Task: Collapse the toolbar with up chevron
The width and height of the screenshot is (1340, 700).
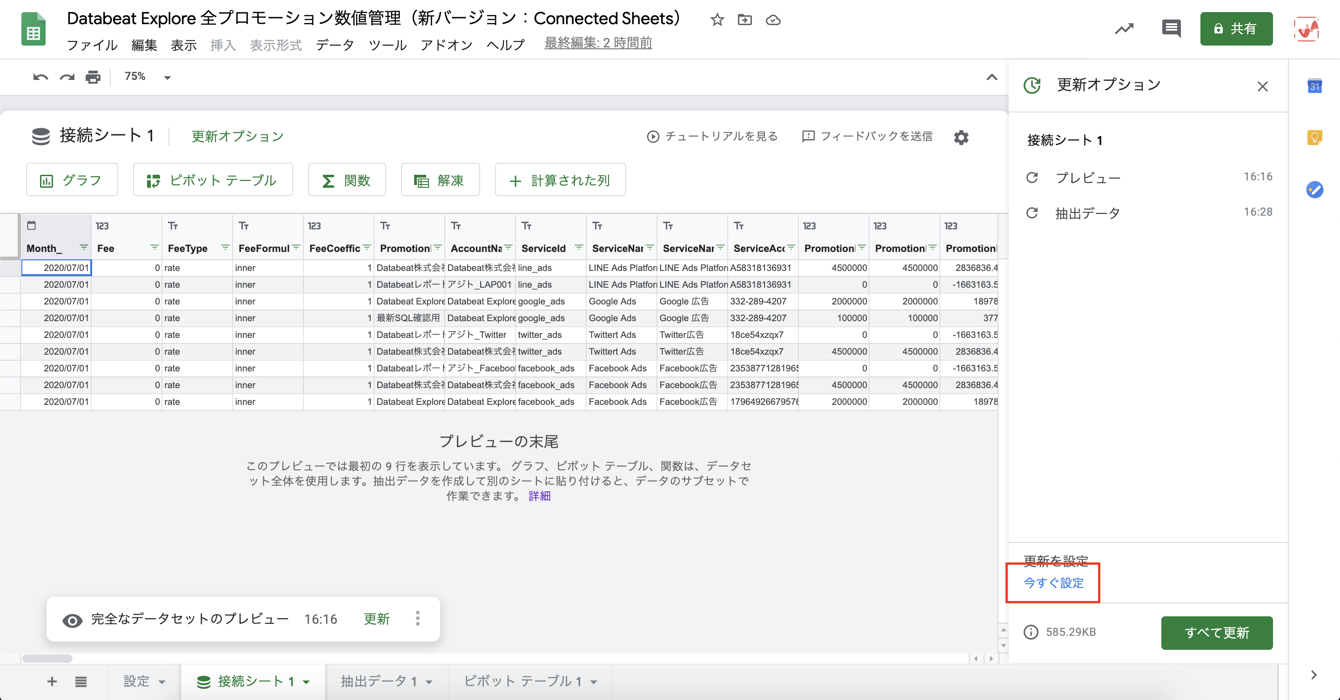Action: 992,78
